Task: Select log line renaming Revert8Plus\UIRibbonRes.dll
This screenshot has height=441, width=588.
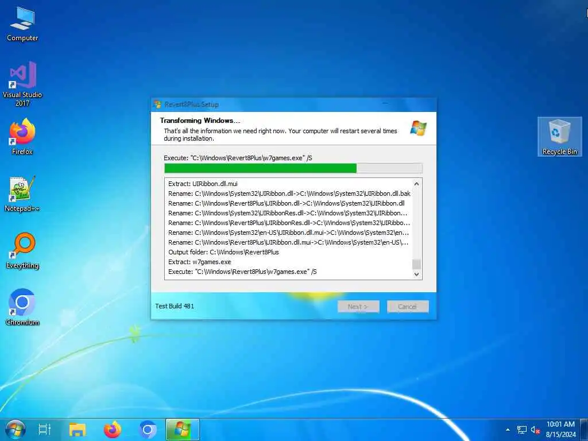Action: 289,223
